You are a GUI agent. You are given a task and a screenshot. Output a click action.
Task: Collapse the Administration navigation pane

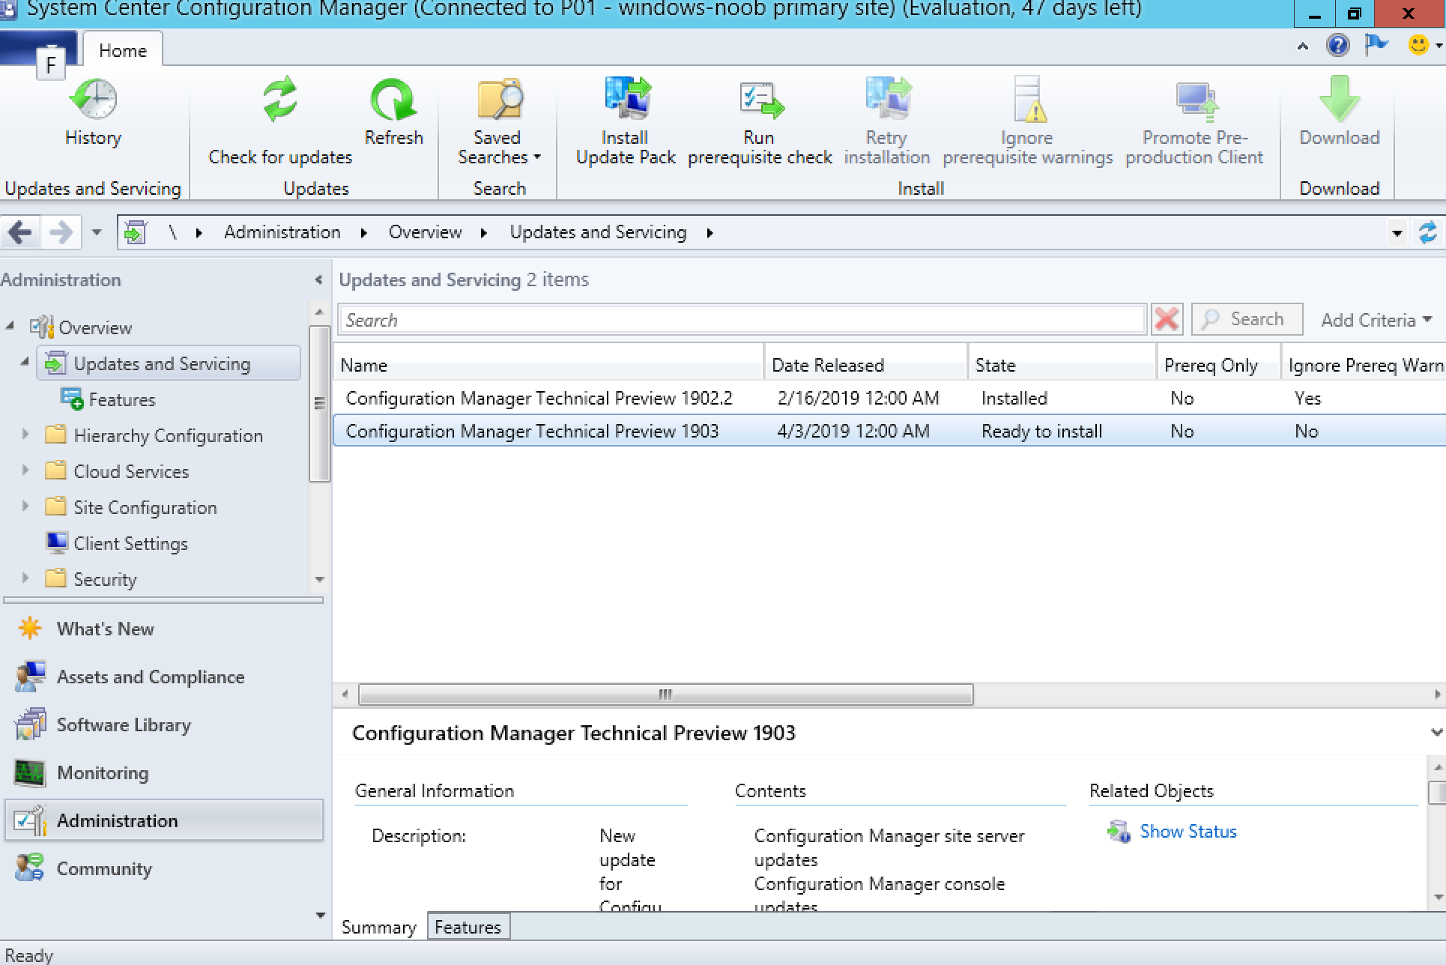pyautogui.click(x=318, y=279)
